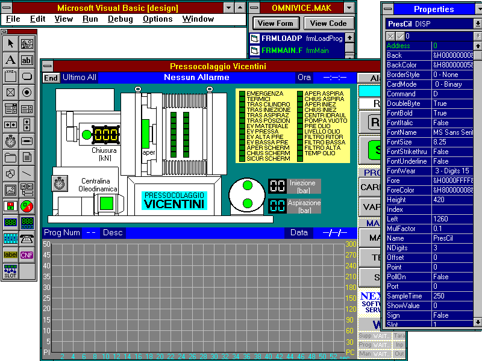Click the 'Nessun Allarme' label on the form

[x=196, y=78]
